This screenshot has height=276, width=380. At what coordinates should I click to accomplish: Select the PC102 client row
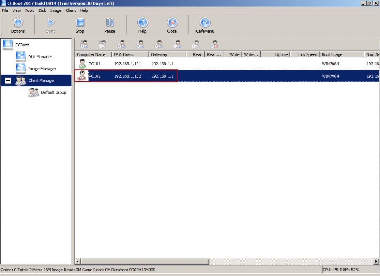(227, 76)
